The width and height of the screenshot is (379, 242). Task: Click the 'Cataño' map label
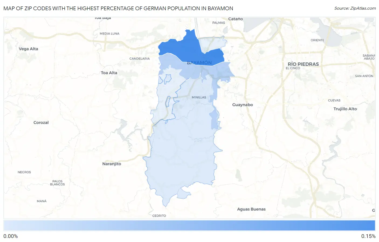pyautogui.click(x=235, y=19)
